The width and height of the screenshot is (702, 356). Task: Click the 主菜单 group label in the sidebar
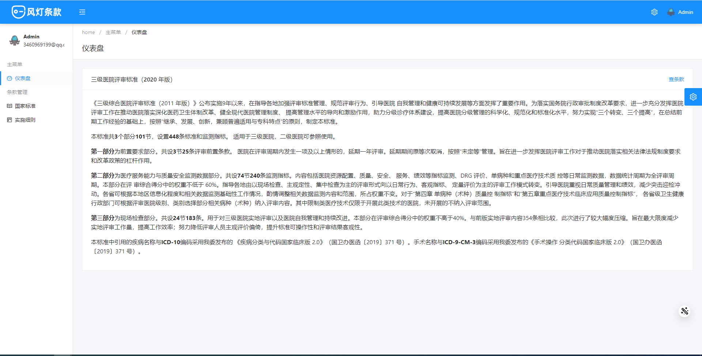click(x=15, y=64)
